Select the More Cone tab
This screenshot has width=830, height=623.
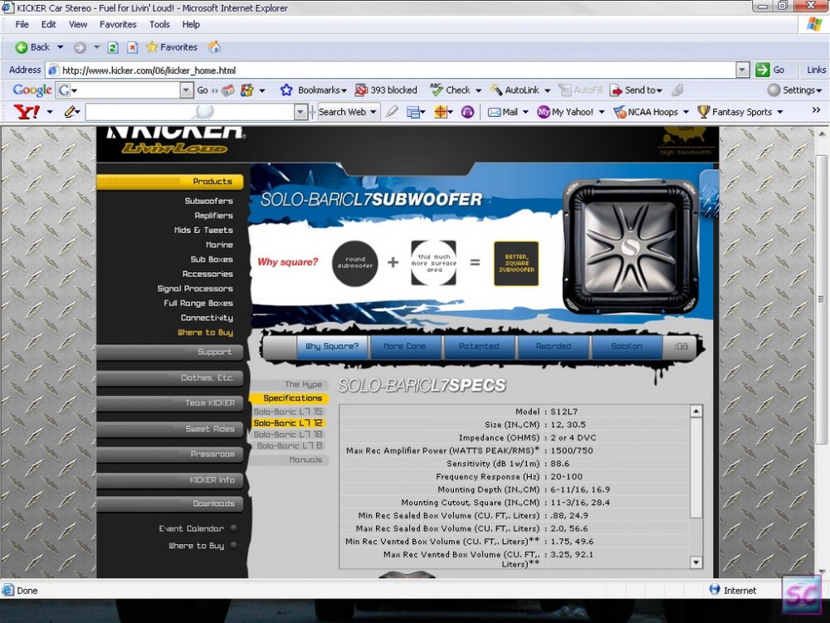click(x=404, y=346)
